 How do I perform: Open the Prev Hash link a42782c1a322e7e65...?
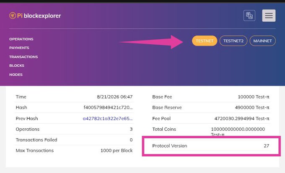click(x=108, y=119)
